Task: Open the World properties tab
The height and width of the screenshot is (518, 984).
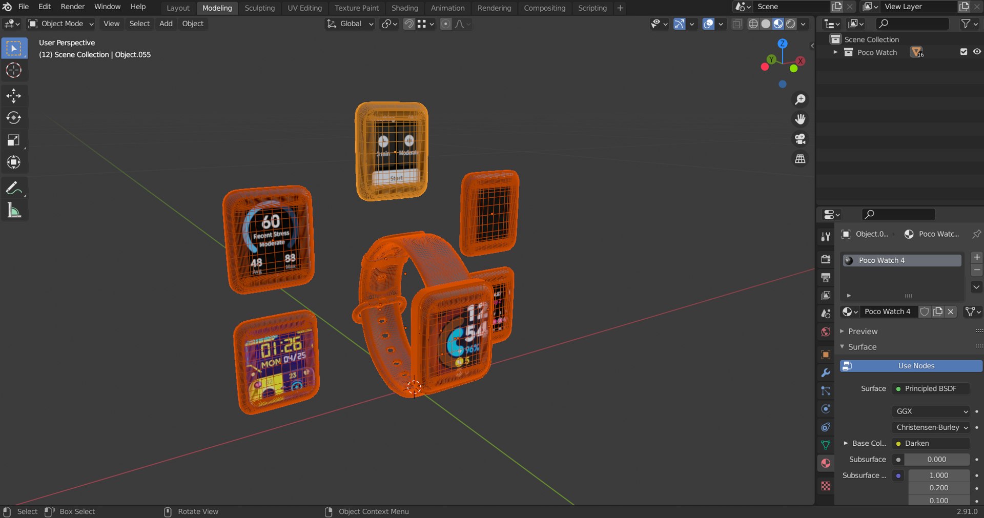Action: pos(826,332)
